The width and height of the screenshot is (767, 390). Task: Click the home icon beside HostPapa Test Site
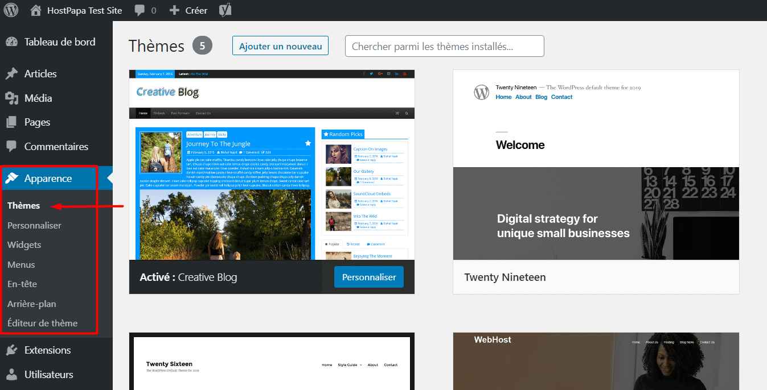36,10
